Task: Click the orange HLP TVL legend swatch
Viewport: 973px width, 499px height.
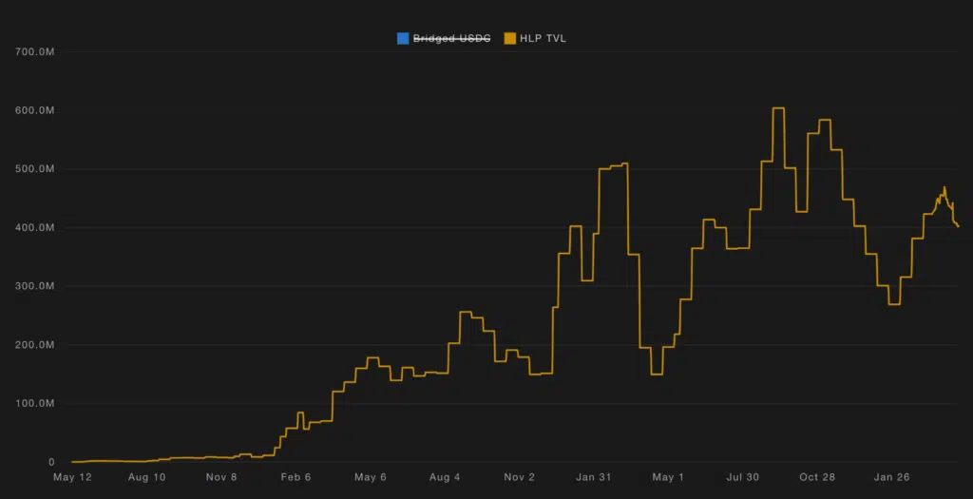Action: [x=510, y=38]
